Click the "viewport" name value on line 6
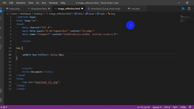 point(44,34)
